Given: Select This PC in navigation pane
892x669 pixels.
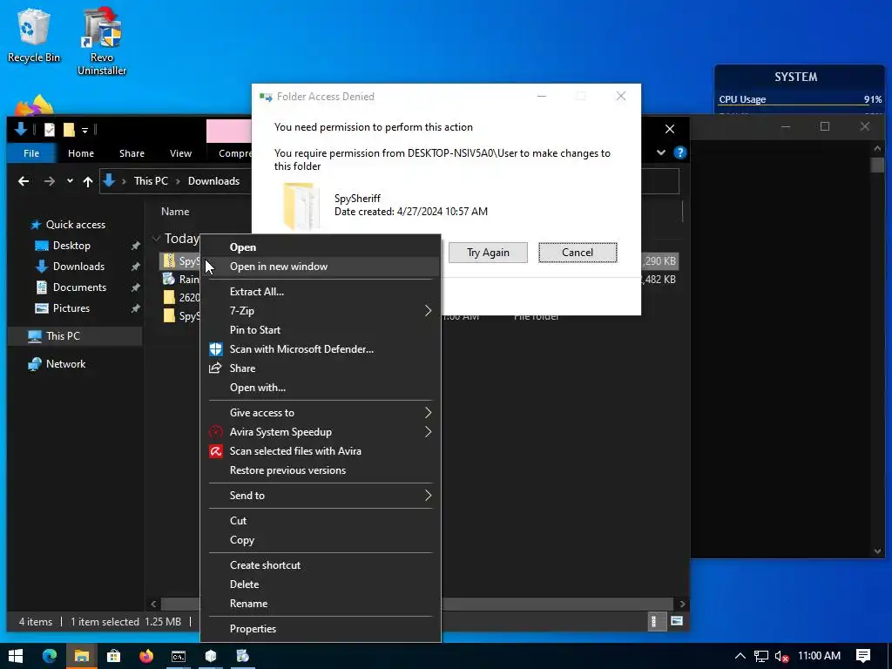Looking at the screenshot, I should 63,336.
